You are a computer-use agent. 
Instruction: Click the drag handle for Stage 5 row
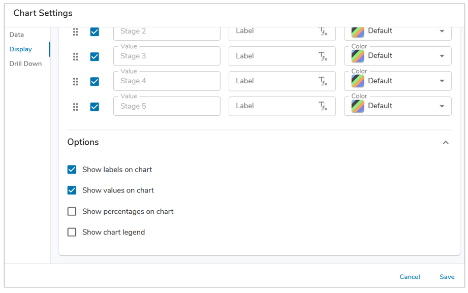coord(75,107)
